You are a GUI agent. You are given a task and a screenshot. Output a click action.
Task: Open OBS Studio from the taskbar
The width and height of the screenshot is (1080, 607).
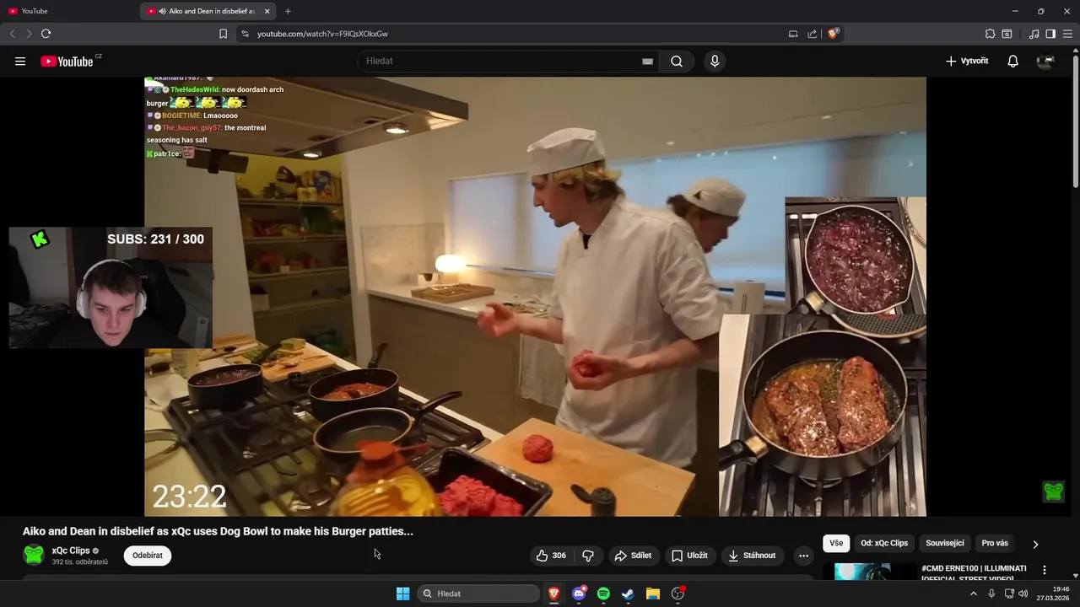pyautogui.click(x=678, y=594)
